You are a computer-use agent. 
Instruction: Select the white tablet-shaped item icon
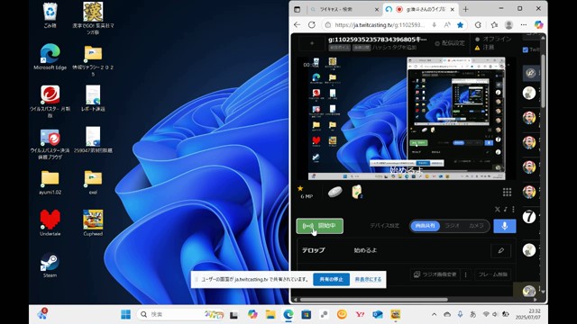pyautogui.click(x=334, y=192)
